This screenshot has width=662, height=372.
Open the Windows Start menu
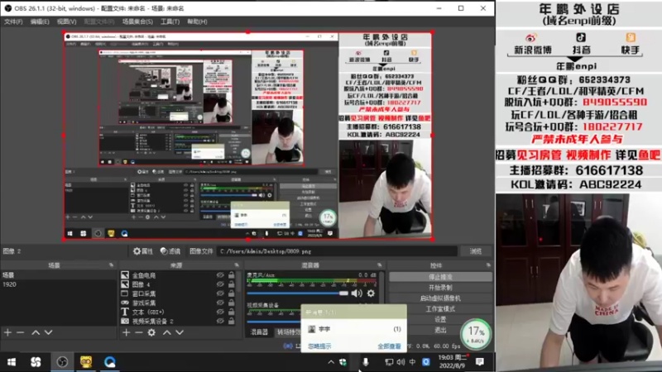pyautogui.click(x=12, y=362)
